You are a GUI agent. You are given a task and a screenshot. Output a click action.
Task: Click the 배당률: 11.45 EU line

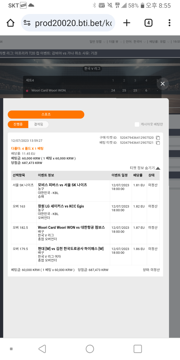23,153
